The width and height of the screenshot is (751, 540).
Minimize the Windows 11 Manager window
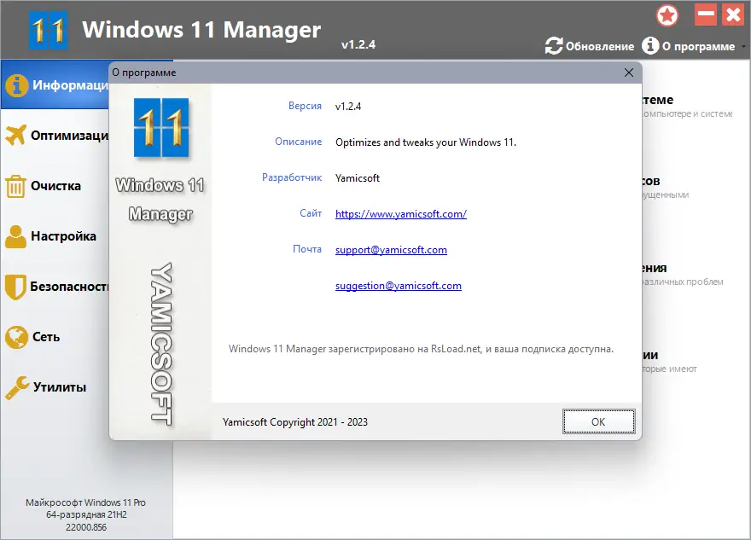706,15
